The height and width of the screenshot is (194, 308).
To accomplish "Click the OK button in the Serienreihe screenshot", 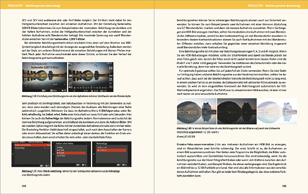I will point(64,91).
